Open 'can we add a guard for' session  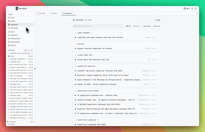click(20, 81)
